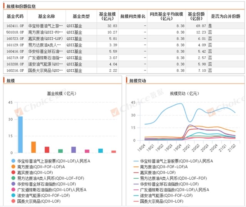Click the 同类基金平均规模 column header
The height and width of the screenshot is (207, 246).
coord(166,16)
